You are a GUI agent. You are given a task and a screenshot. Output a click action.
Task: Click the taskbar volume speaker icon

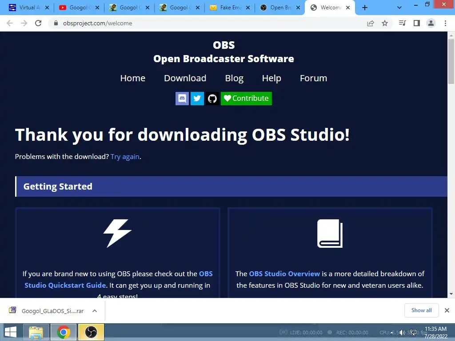point(402,333)
